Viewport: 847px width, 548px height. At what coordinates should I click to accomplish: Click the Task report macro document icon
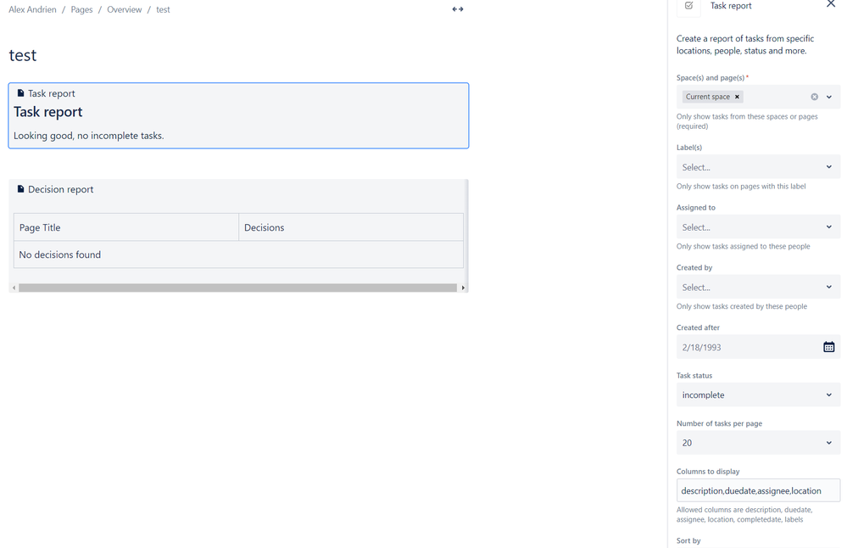tap(20, 93)
